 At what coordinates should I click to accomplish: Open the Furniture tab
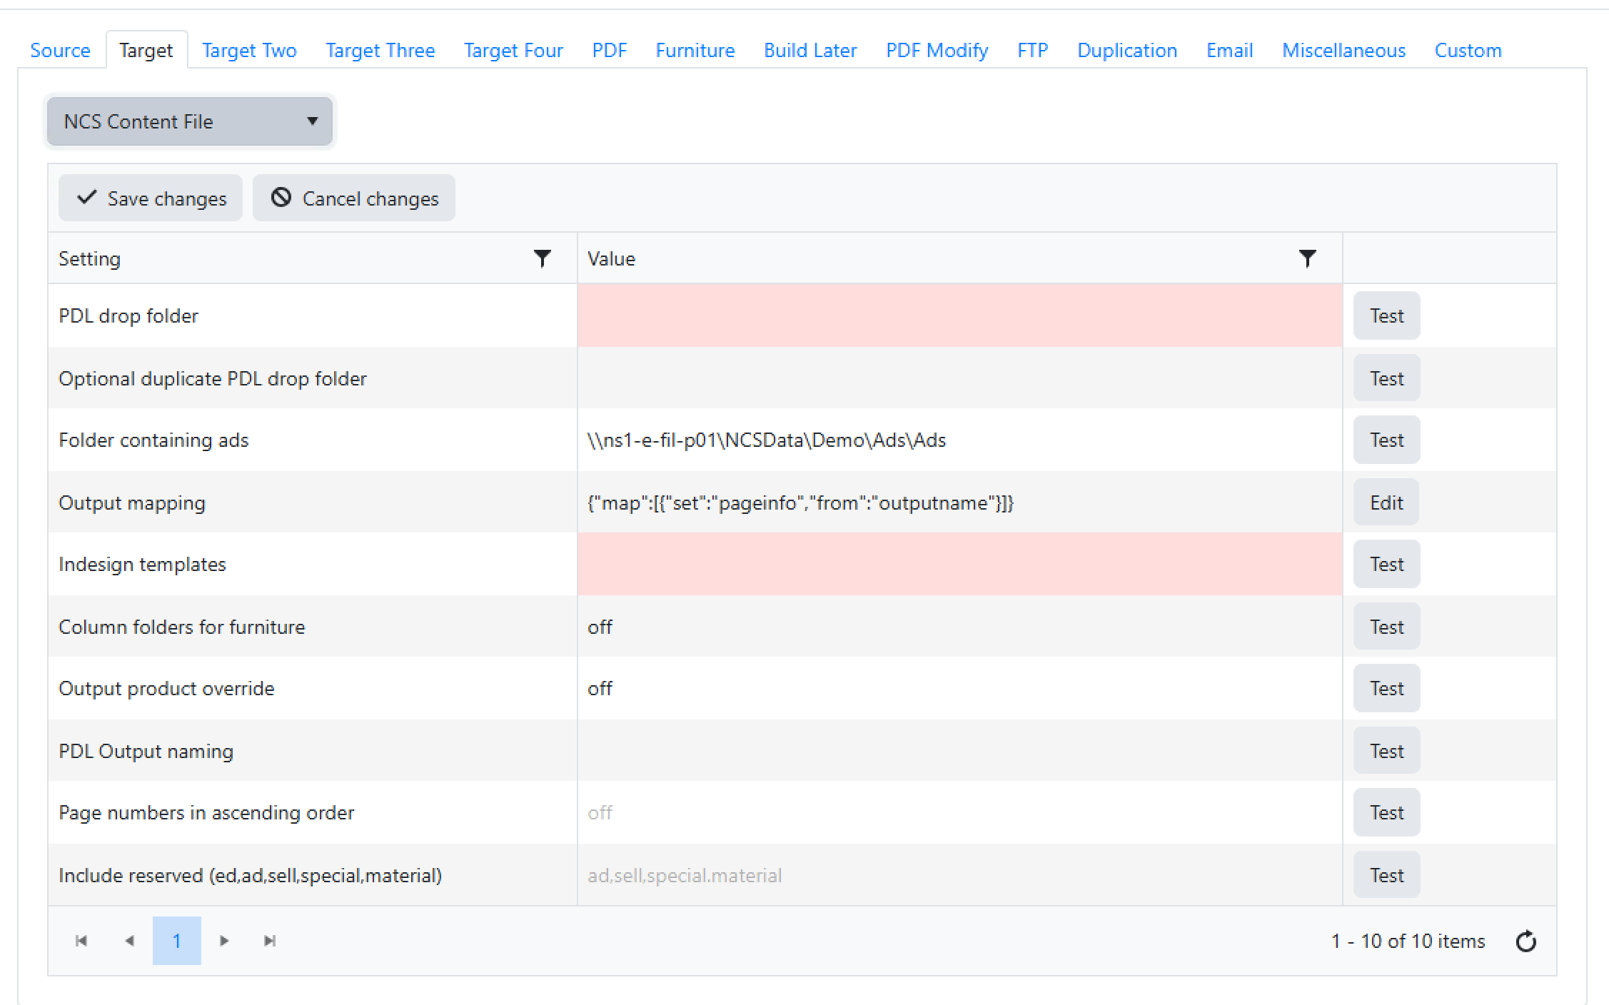pyautogui.click(x=695, y=51)
